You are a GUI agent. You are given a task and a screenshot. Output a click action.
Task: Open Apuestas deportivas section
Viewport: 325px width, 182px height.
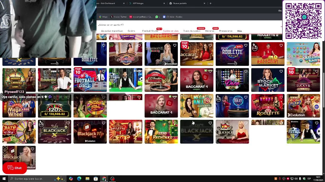tap(112, 31)
